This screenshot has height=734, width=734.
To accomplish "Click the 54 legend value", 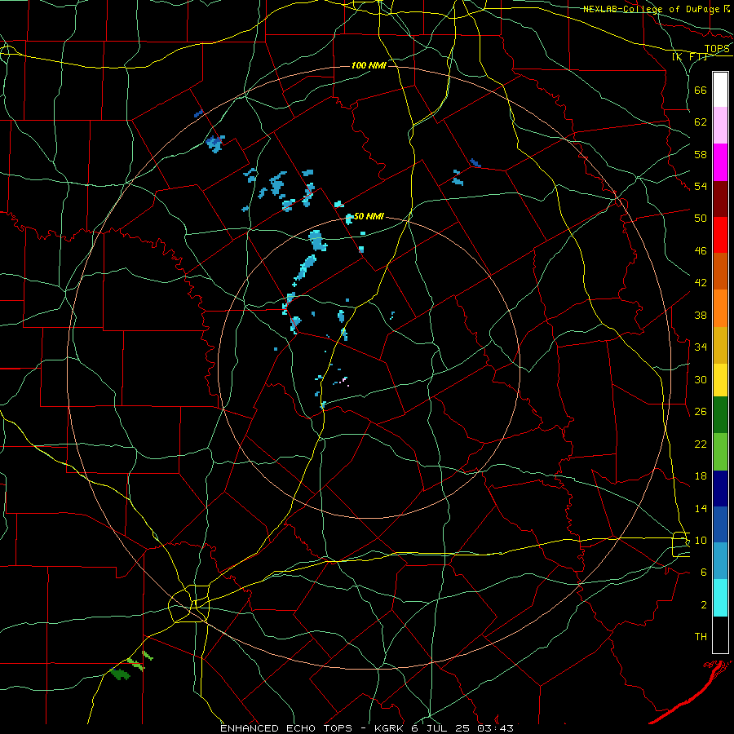I will tap(701, 186).
